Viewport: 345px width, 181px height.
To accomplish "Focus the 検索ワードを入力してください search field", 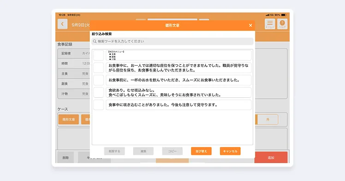I will [172, 41].
